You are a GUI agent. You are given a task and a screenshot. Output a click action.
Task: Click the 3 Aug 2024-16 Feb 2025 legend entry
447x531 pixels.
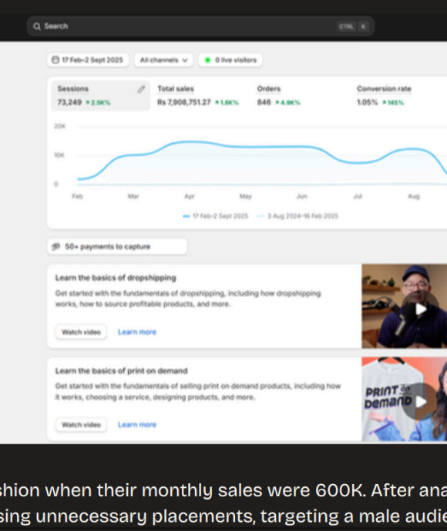(297, 216)
